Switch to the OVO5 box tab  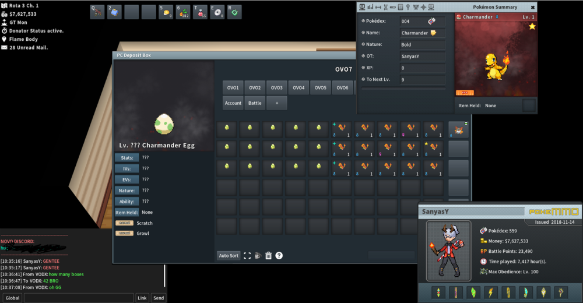tap(321, 88)
